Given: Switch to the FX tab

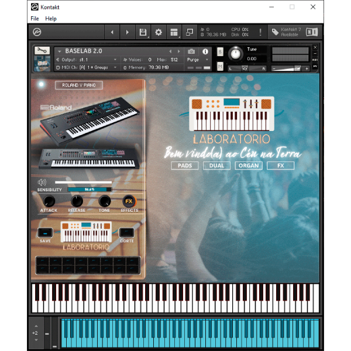Looking at the screenshot, I should pos(280,166).
